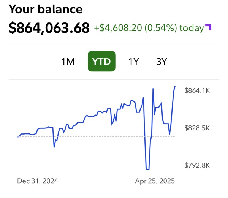Click the word "today" in the gain line

coord(192,28)
